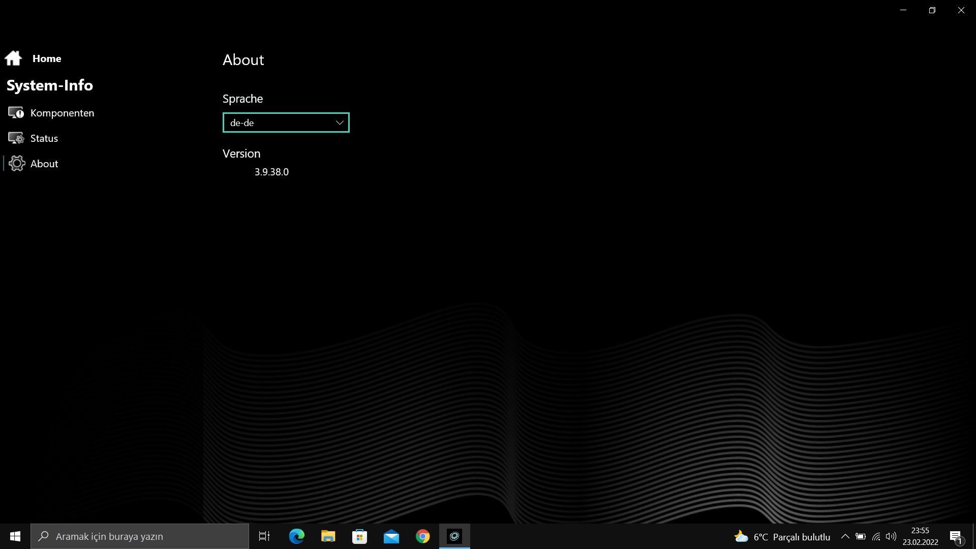Open Microsoft Edge from taskbar
Viewport: 976px width, 549px height.
coord(297,536)
